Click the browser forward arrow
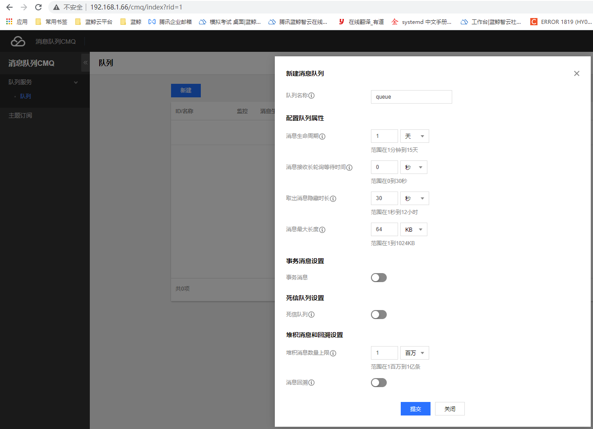 (x=24, y=7)
